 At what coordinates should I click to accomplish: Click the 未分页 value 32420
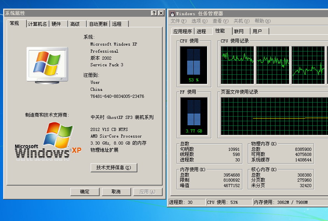(x=305, y=186)
